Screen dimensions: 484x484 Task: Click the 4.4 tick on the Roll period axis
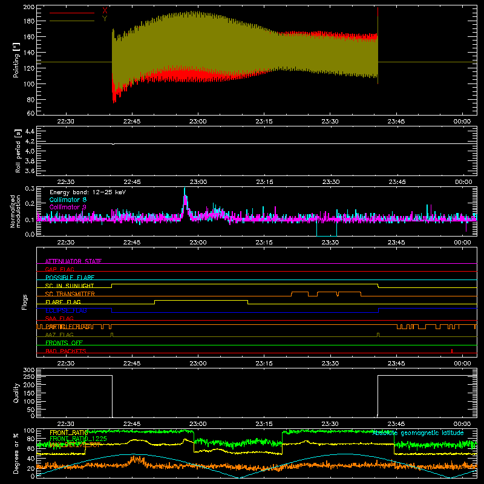tap(30, 131)
